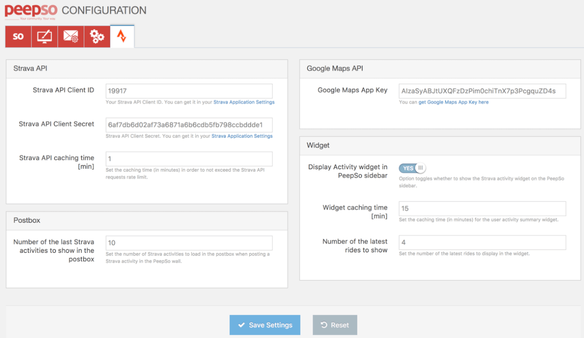This screenshot has width=584, height=338.
Task: Edit Number of the latest rides field
Action: point(482,243)
